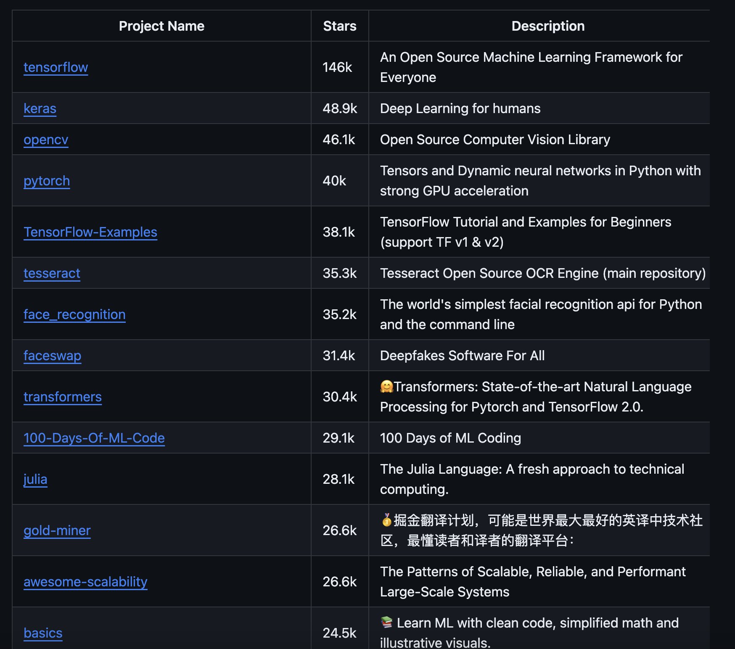Click the Stars column header
Viewport: 735px width, 649px height.
pos(340,26)
